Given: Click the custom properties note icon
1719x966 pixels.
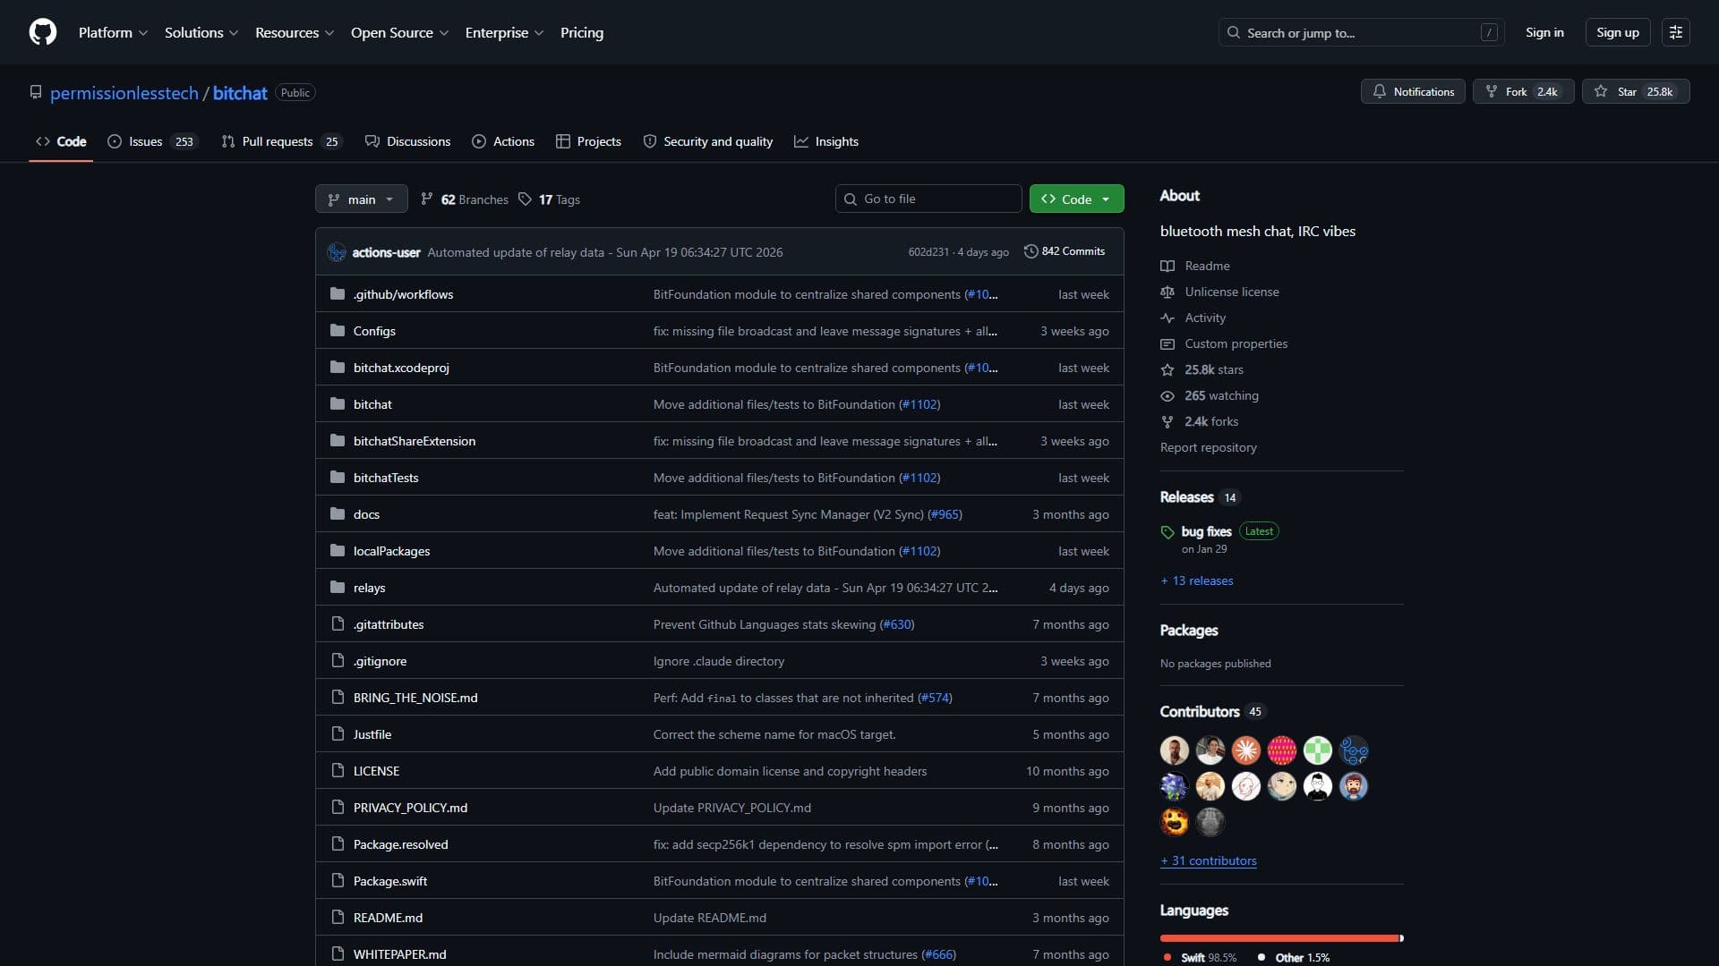Looking at the screenshot, I should pyautogui.click(x=1167, y=343).
